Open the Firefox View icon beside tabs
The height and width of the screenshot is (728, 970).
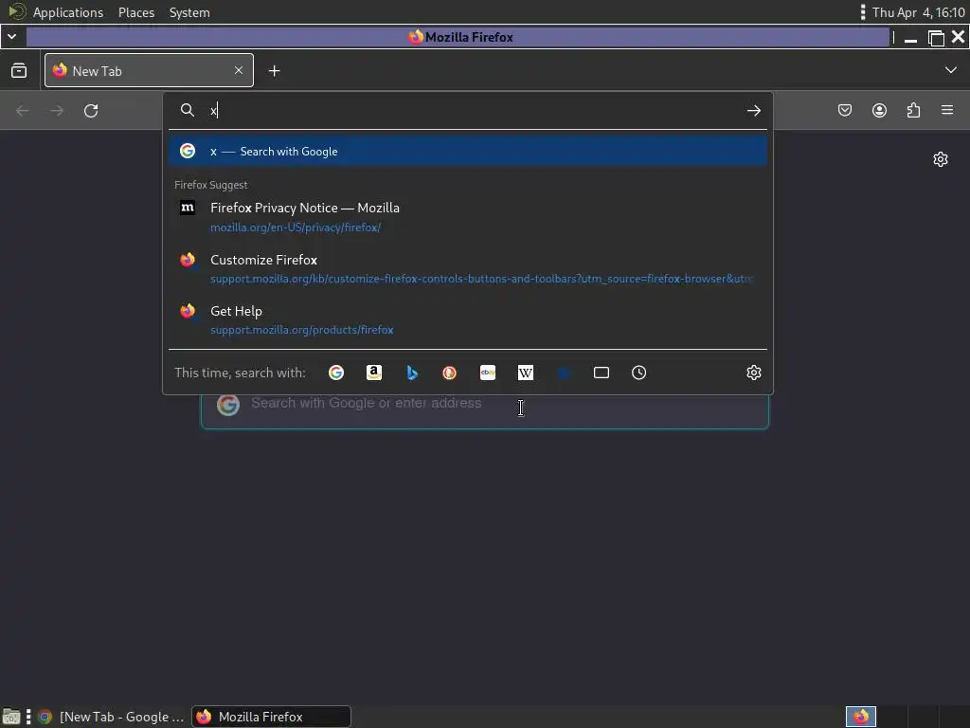[x=19, y=70]
